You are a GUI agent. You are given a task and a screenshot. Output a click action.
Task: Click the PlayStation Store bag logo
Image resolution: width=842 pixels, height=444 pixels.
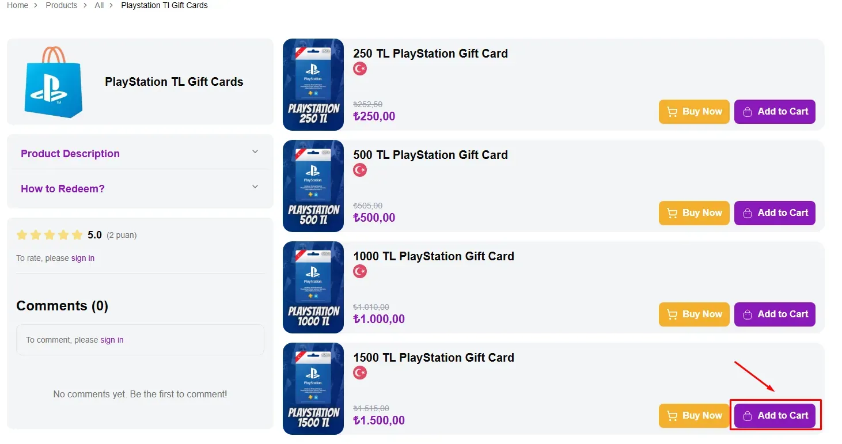click(53, 82)
